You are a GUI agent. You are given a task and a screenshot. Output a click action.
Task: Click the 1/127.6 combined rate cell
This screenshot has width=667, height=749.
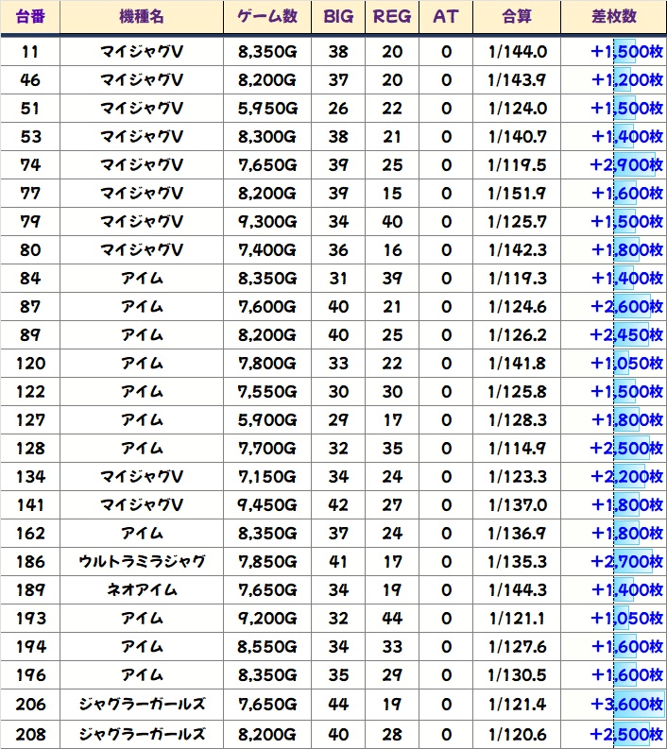point(517,647)
